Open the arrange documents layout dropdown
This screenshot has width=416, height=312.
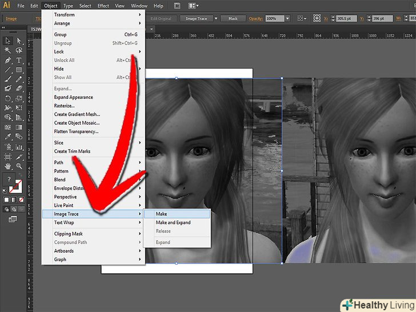point(197,6)
